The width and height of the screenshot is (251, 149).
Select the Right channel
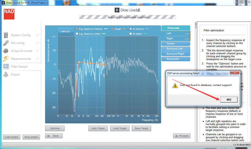pyautogui.click(x=176, y=38)
